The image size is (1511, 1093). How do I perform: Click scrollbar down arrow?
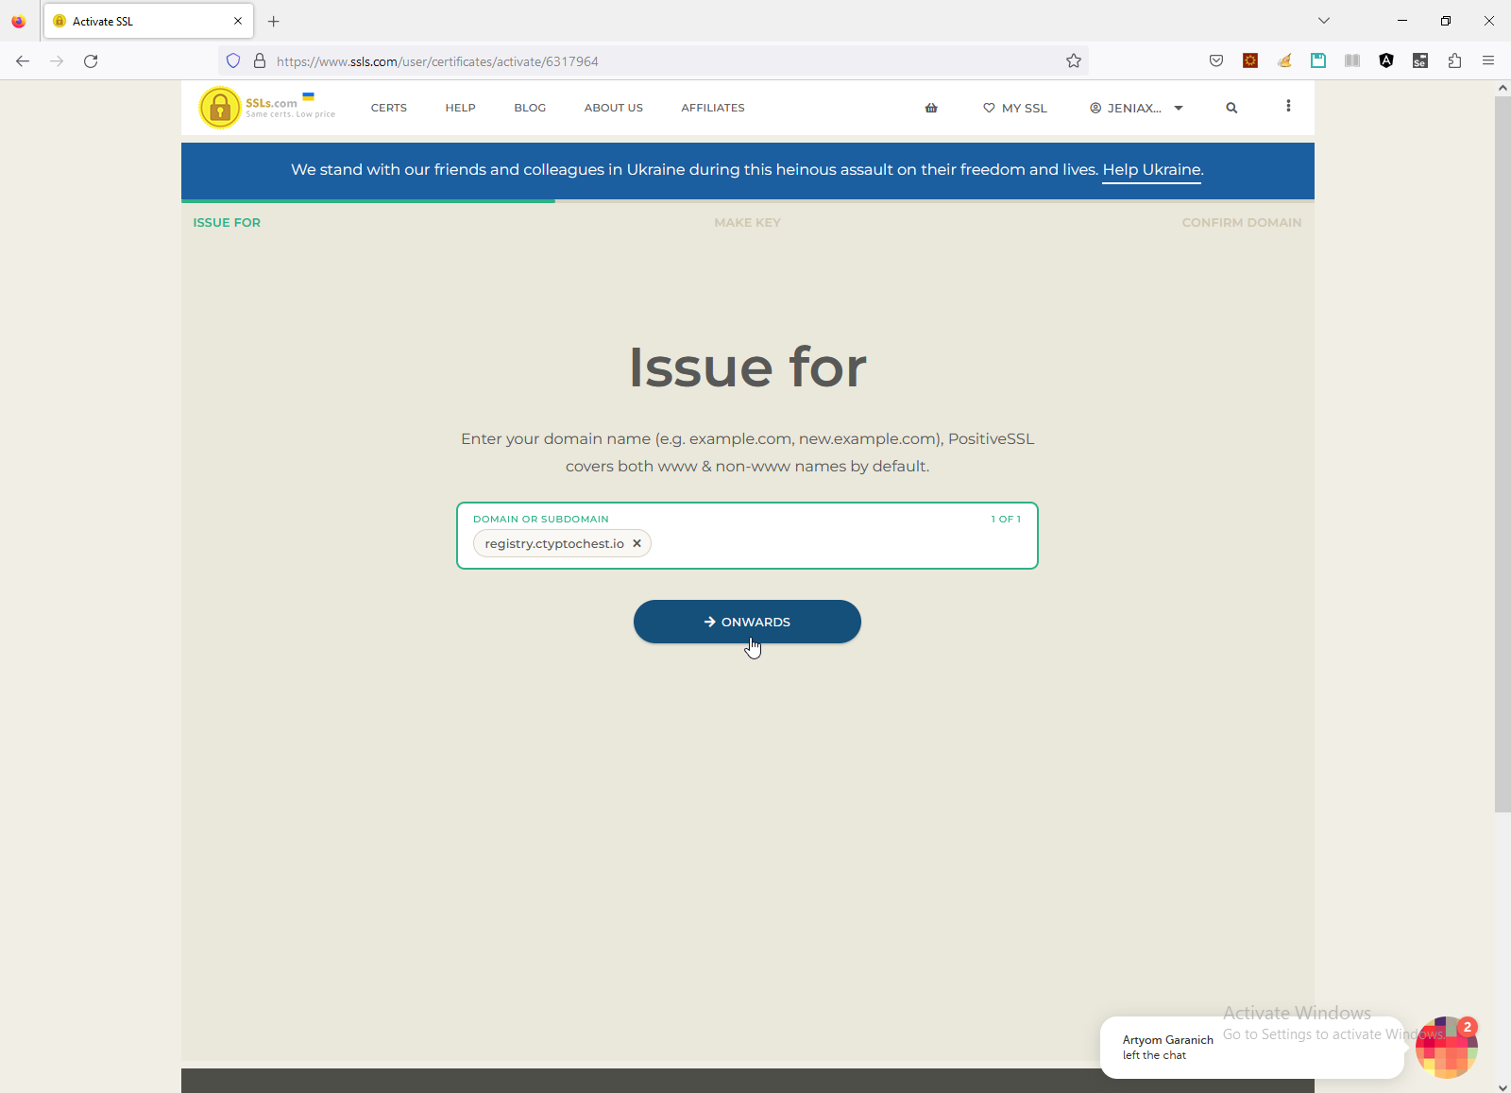pos(1503,1086)
